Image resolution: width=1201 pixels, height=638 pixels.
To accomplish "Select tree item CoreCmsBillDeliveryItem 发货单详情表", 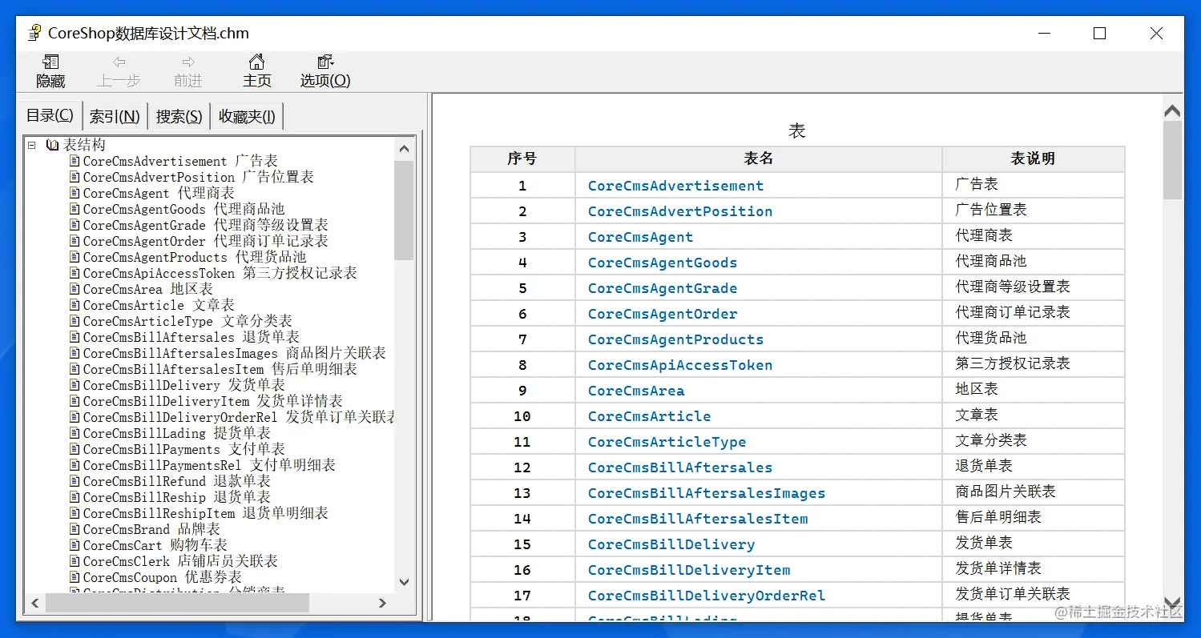I will [x=213, y=401].
